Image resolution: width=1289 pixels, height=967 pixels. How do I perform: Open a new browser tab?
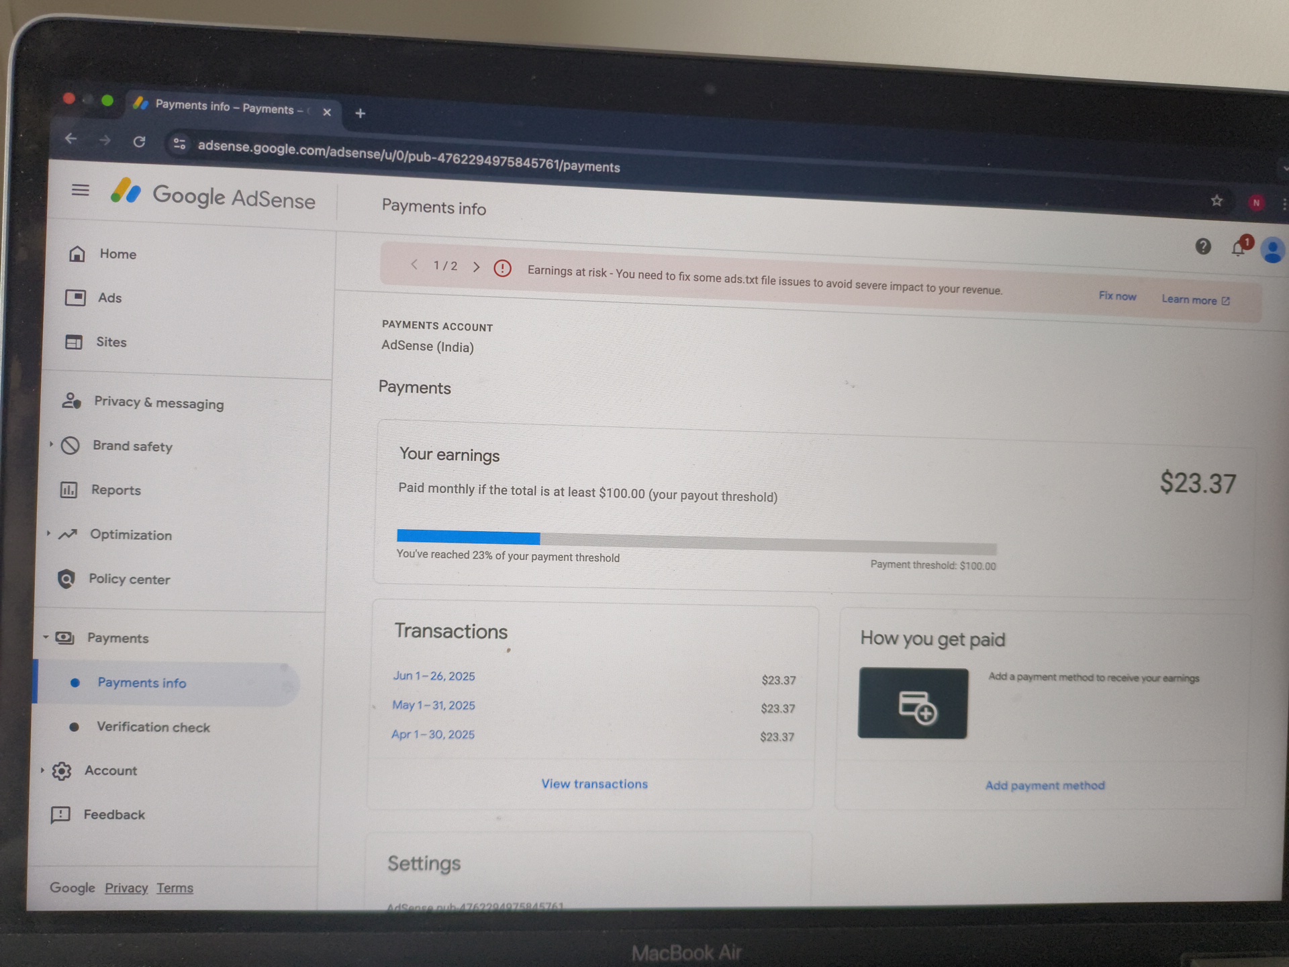click(x=360, y=113)
